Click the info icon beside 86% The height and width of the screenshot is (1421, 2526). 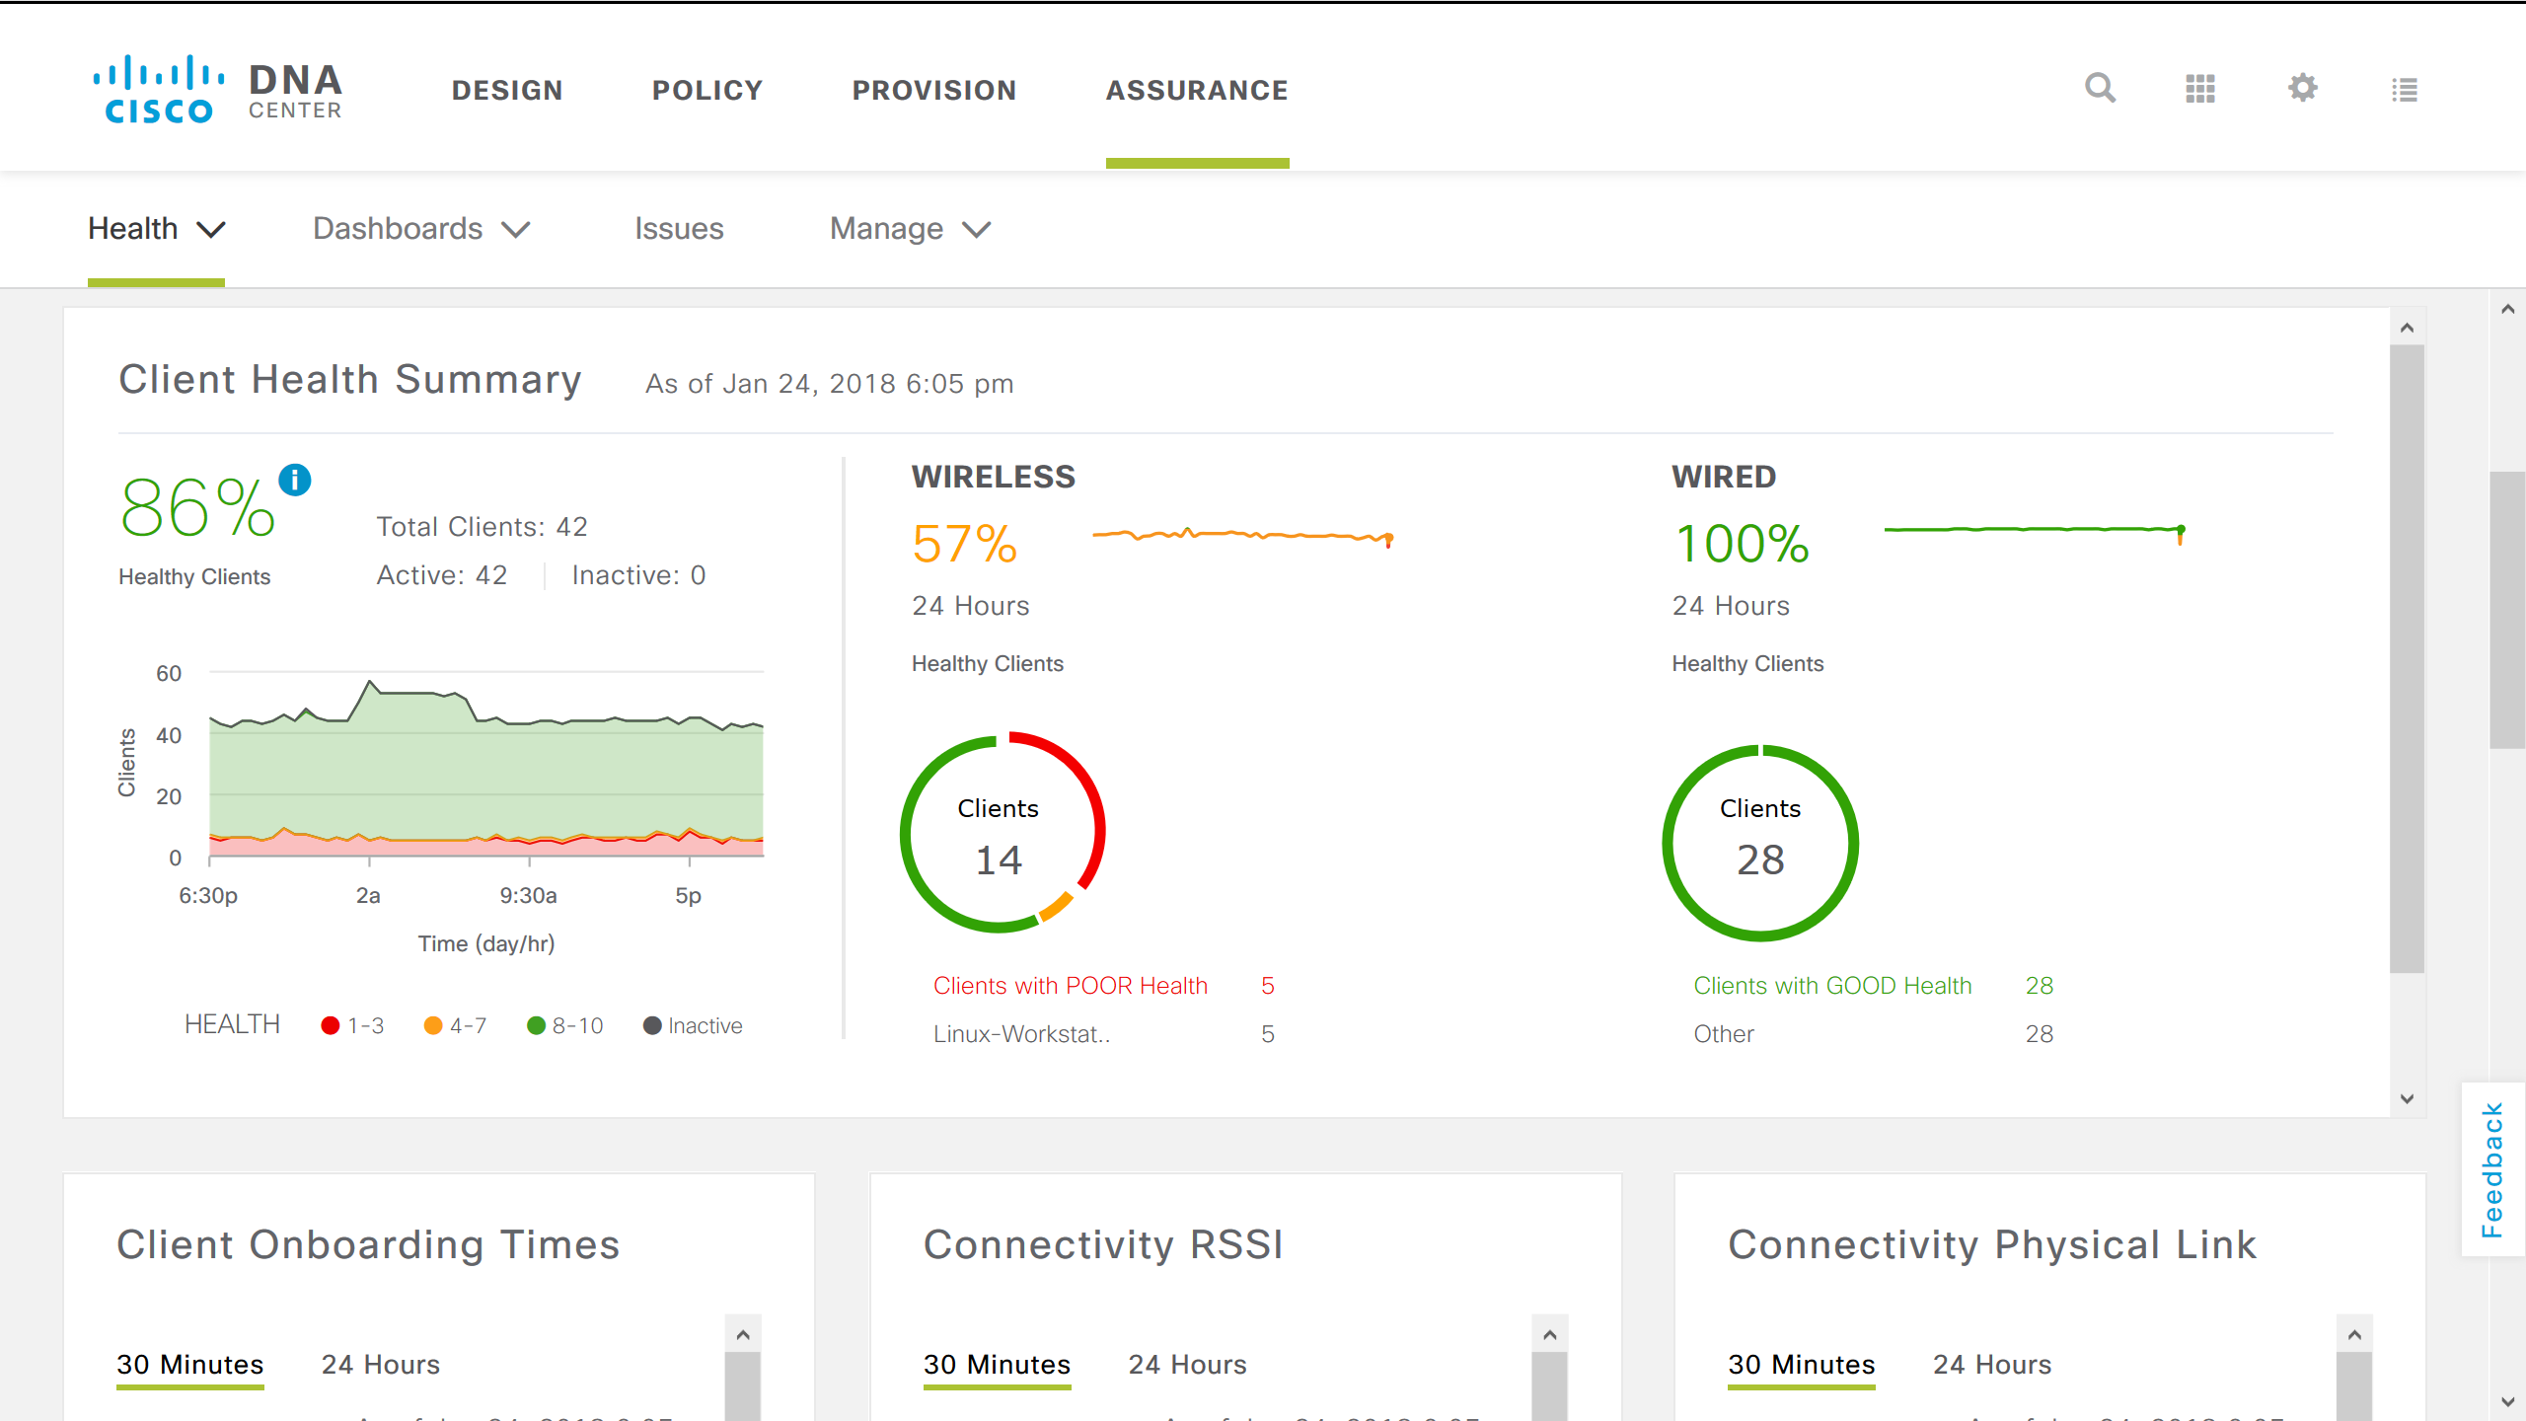(x=295, y=481)
